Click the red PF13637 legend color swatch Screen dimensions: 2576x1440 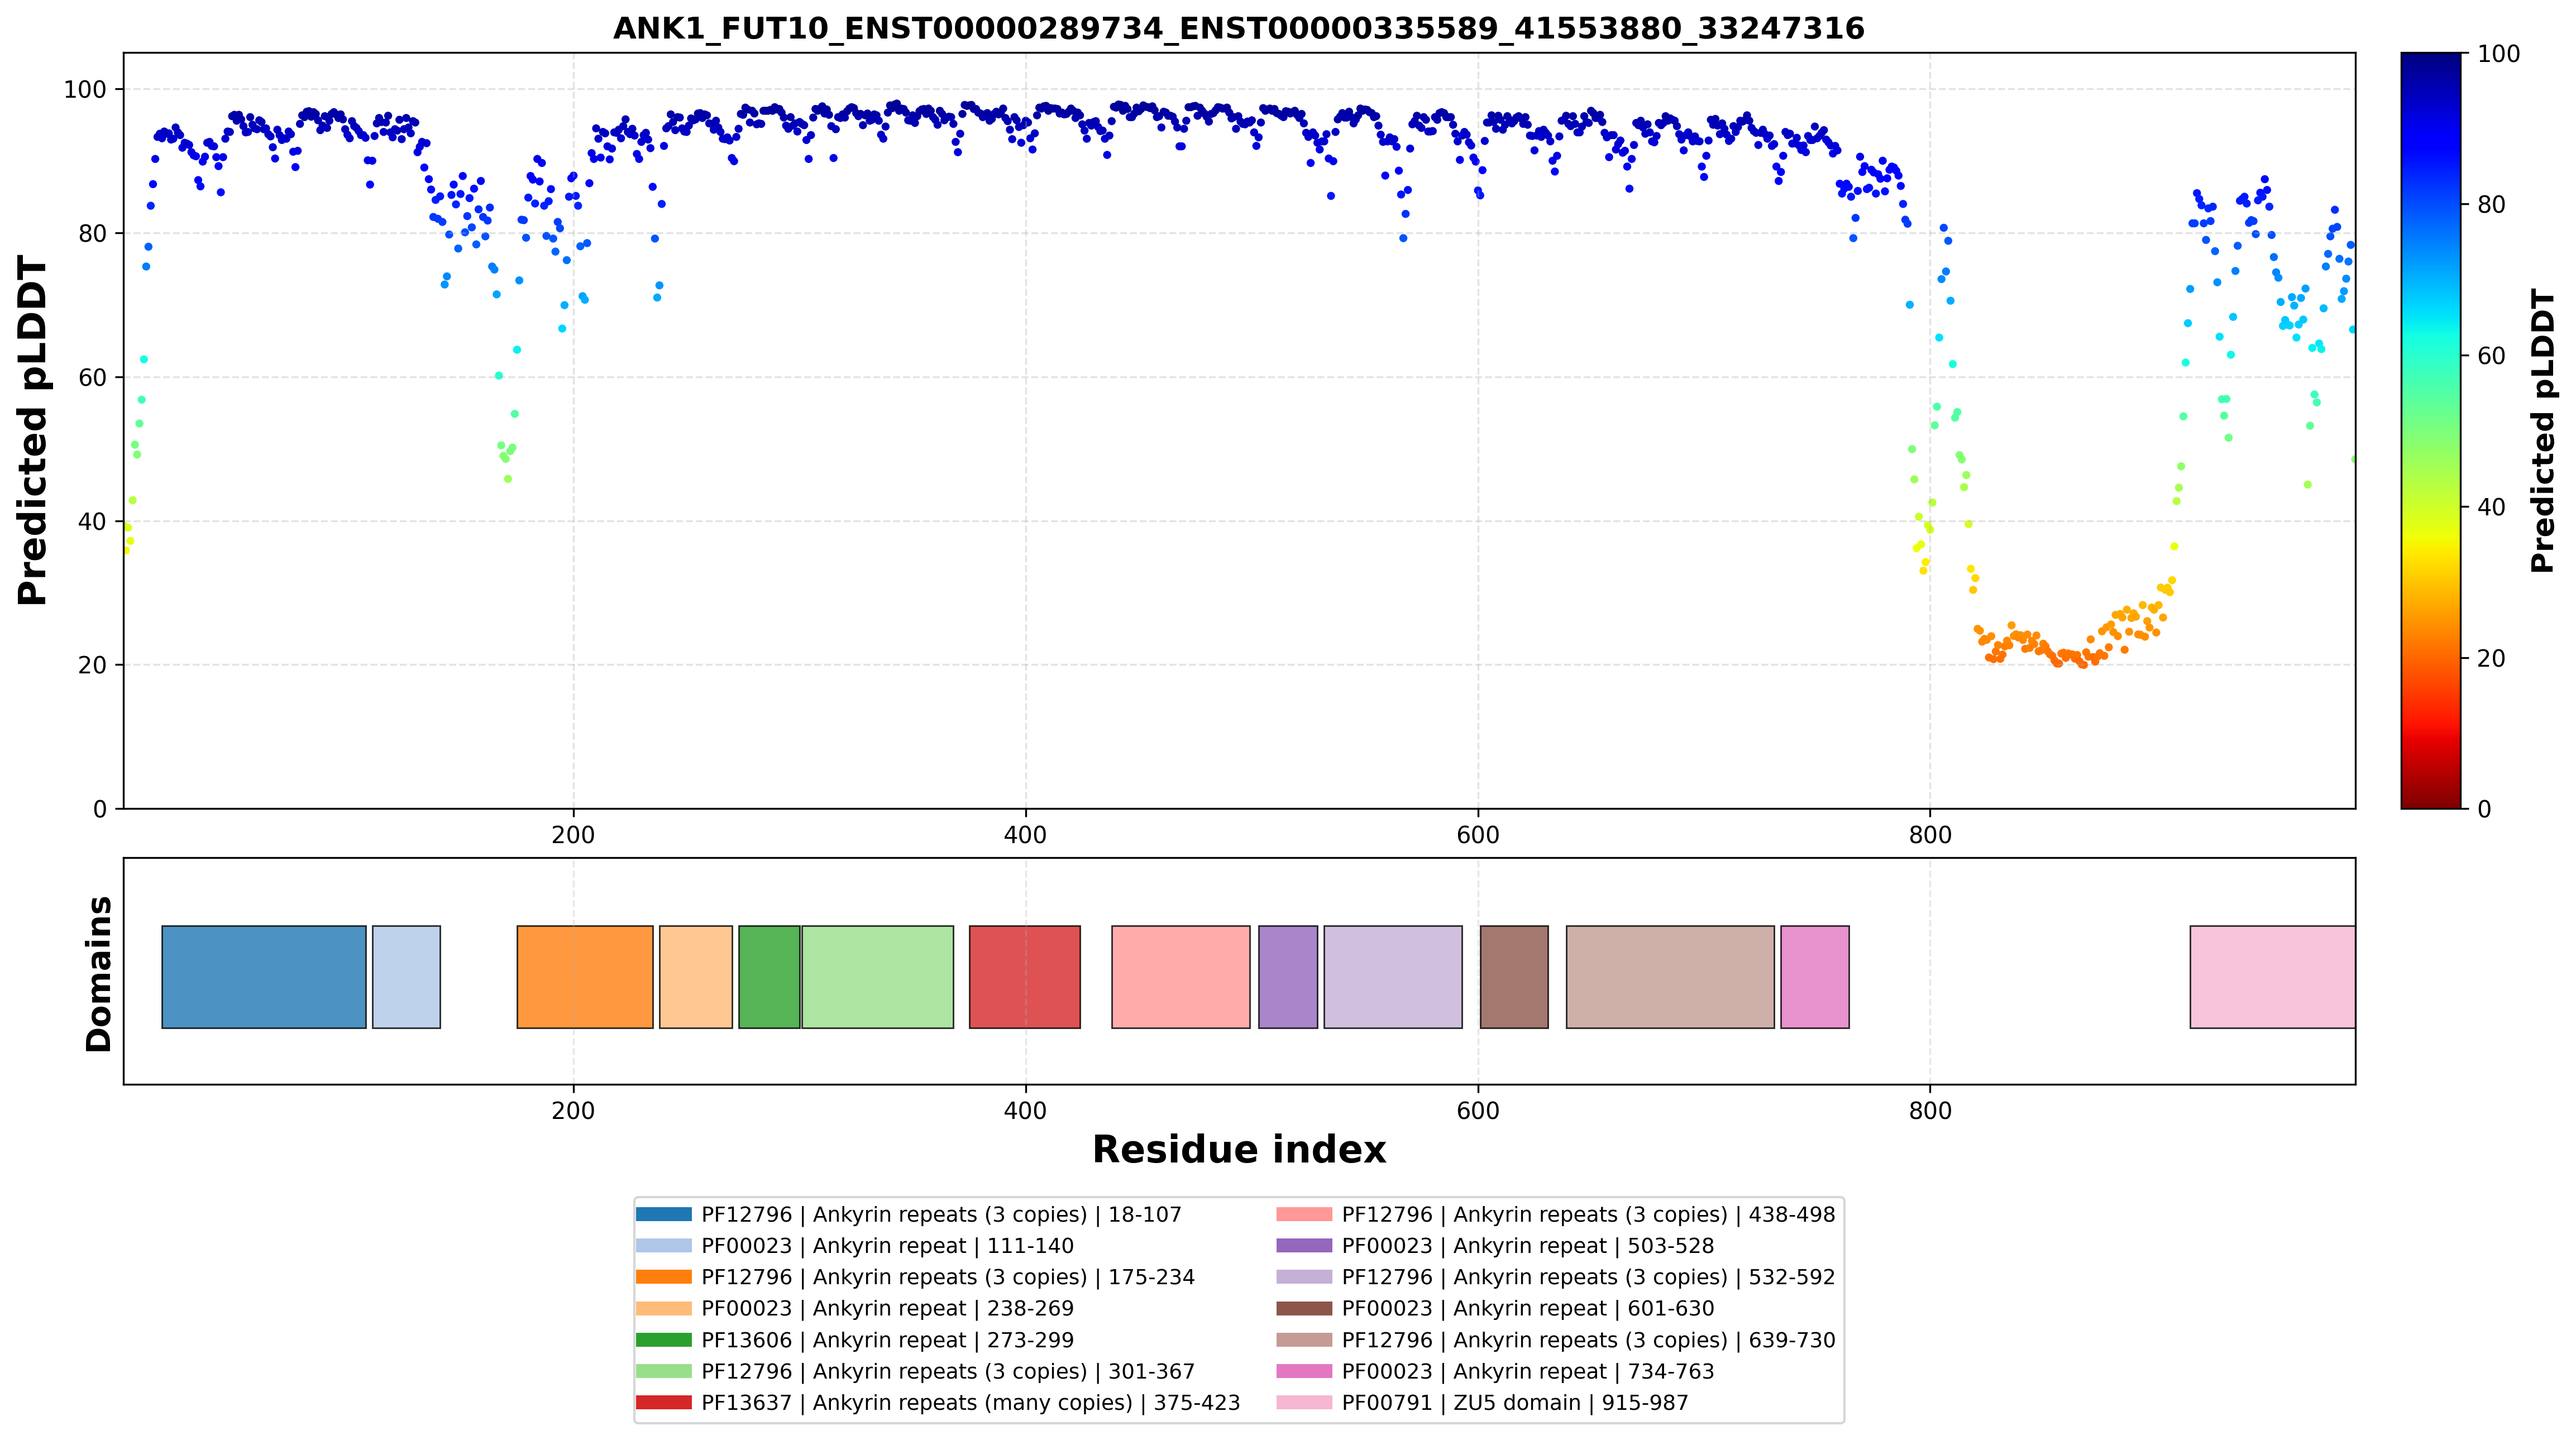tap(663, 1403)
